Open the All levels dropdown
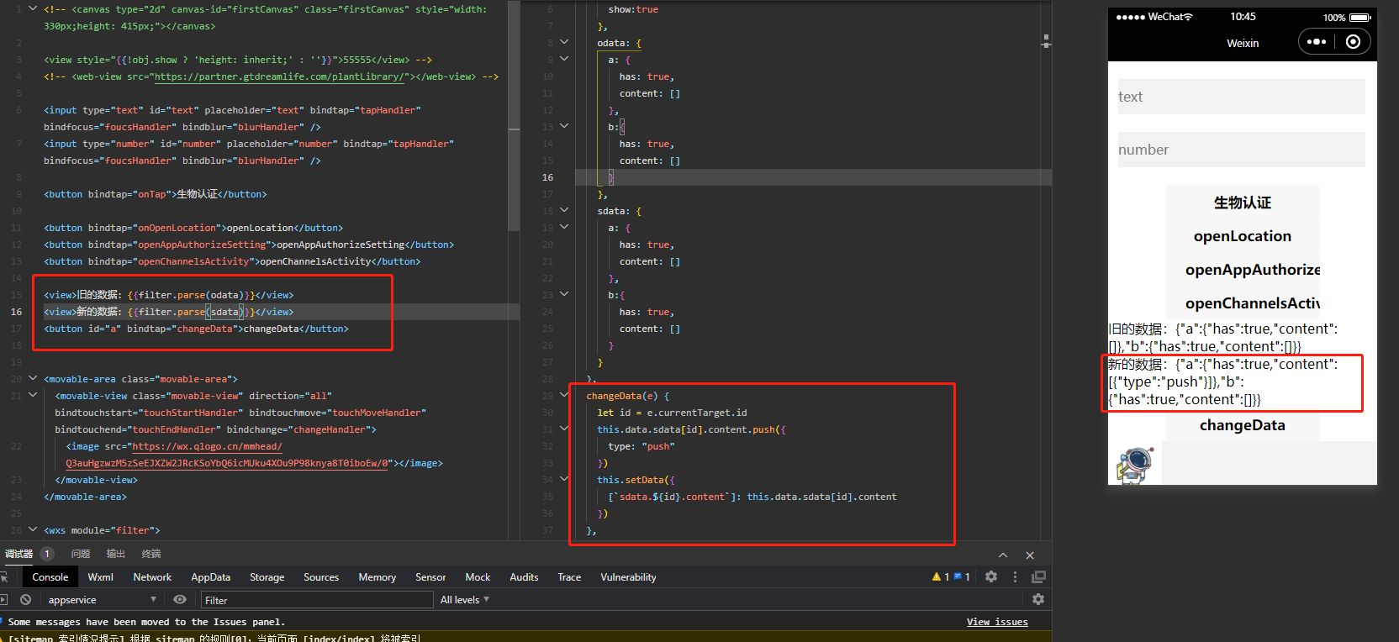The height and width of the screenshot is (642, 1399). (465, 600)
